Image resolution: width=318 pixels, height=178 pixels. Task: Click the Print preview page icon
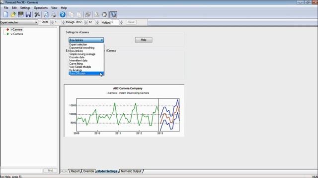[x=46, y=14]
